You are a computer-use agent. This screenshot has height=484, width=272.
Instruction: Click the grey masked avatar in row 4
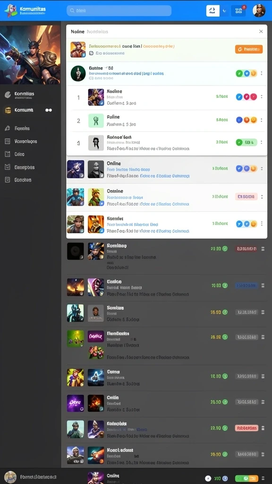point(96,143)
